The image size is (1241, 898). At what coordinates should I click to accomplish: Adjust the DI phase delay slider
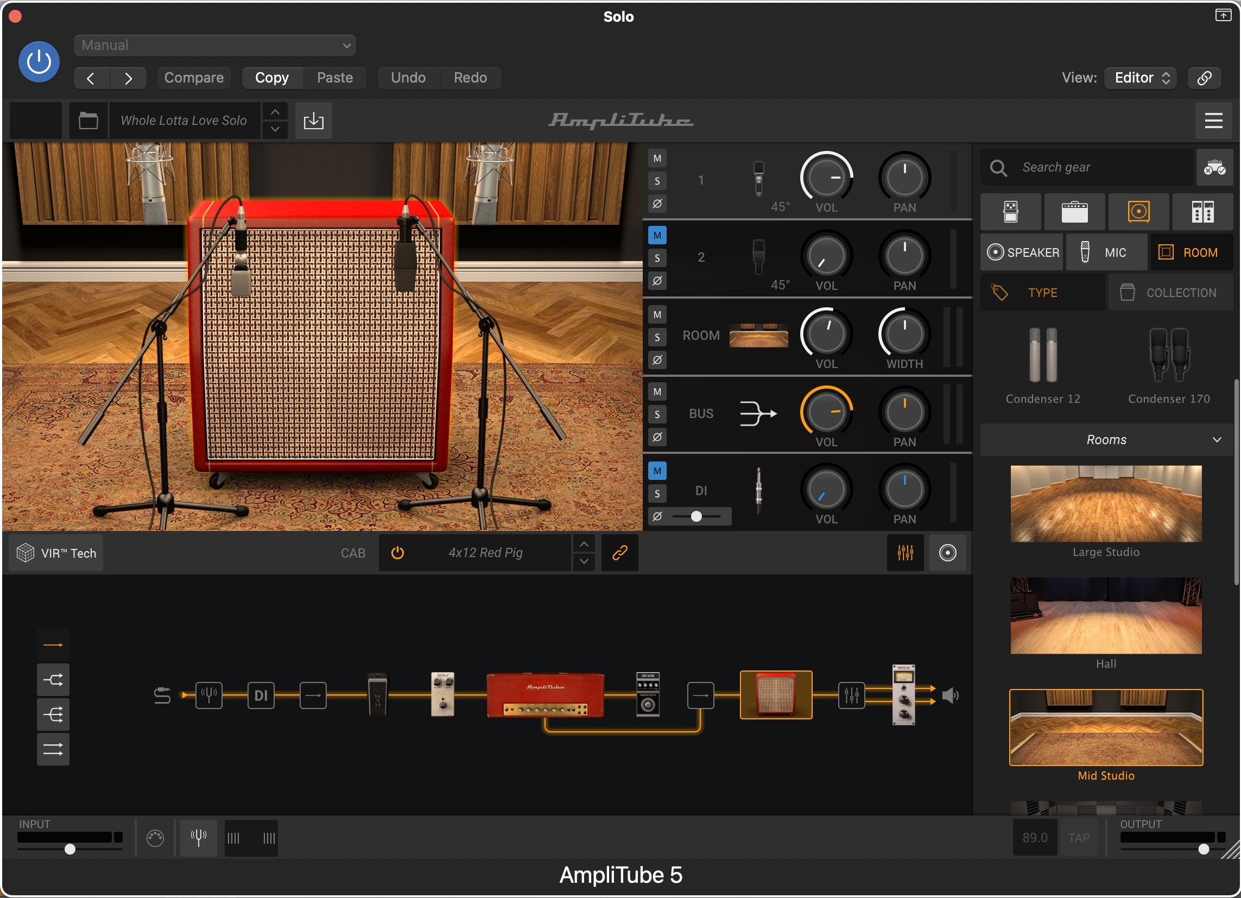(x=697, y=516)
